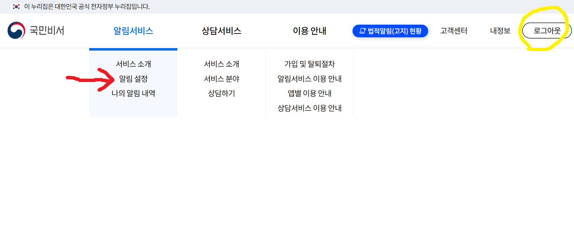
Task: Select 서비스 소개 under 상담서비스
Action: click(221, 64)
